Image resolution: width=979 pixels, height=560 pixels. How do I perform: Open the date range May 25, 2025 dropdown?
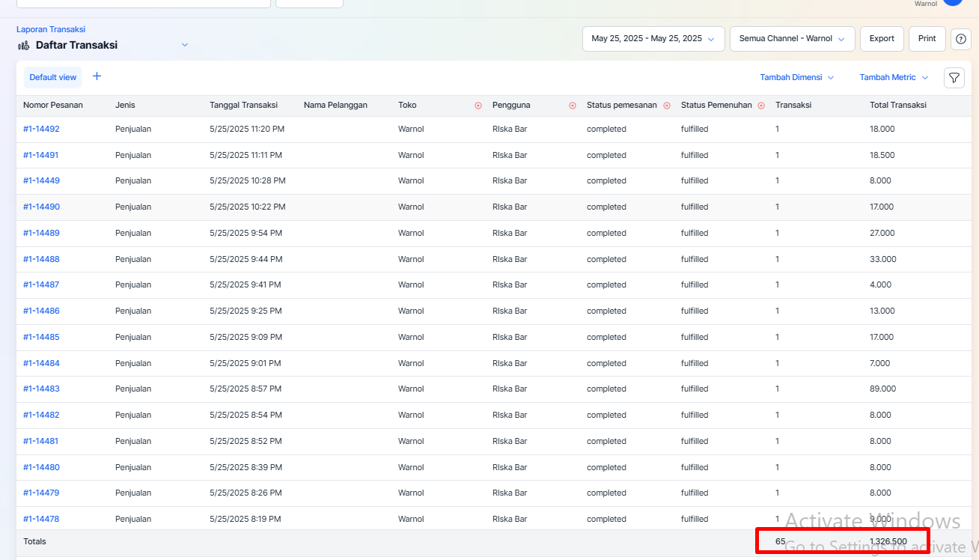coord(653,39)
